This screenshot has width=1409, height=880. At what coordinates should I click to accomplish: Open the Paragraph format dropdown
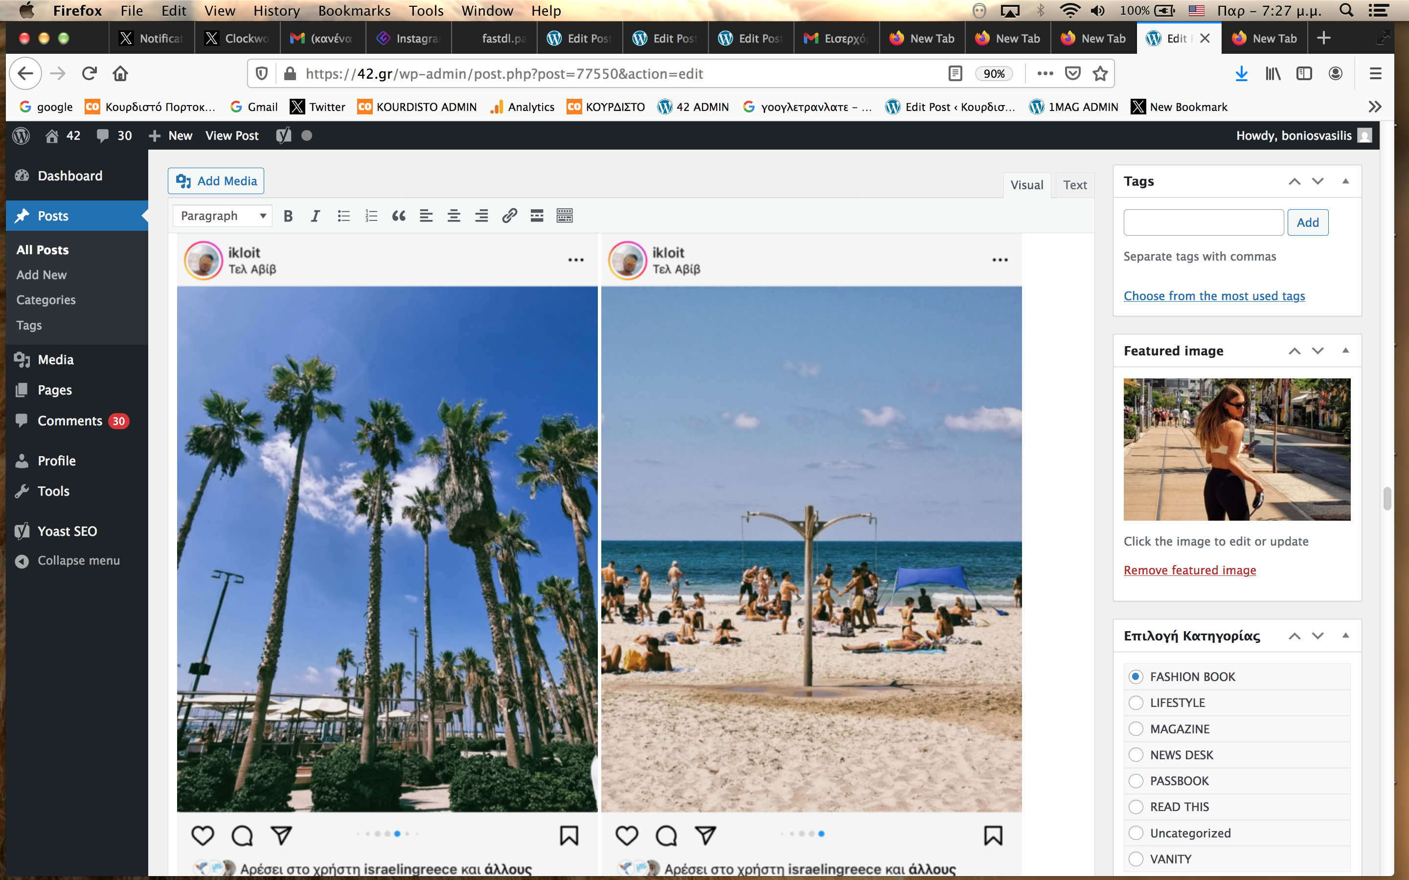(x=223, y=216)
